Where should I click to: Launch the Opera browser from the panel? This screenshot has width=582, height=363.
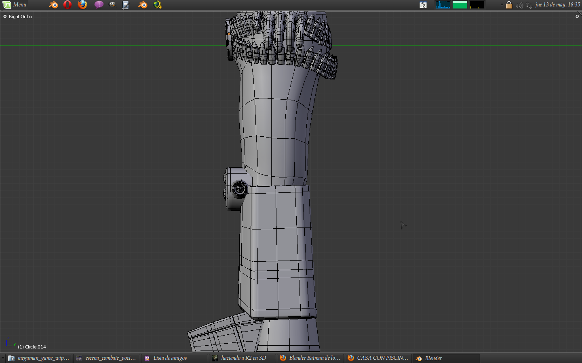pyautogui.click(x=67, y=5)
